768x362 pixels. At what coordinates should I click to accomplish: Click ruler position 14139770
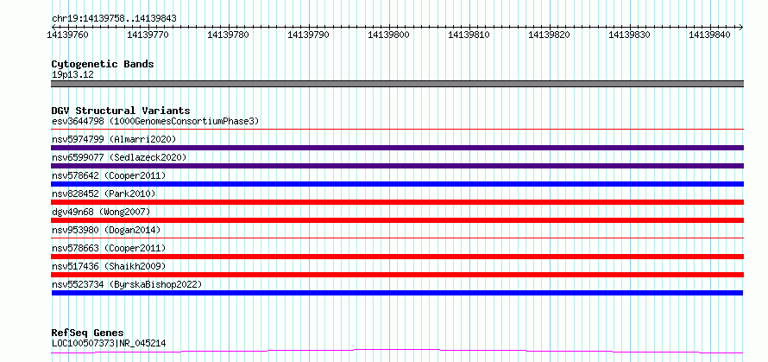148,35
